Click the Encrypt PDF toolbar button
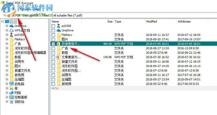Viewport: 217px width, 115px height. tap(13, 15)
